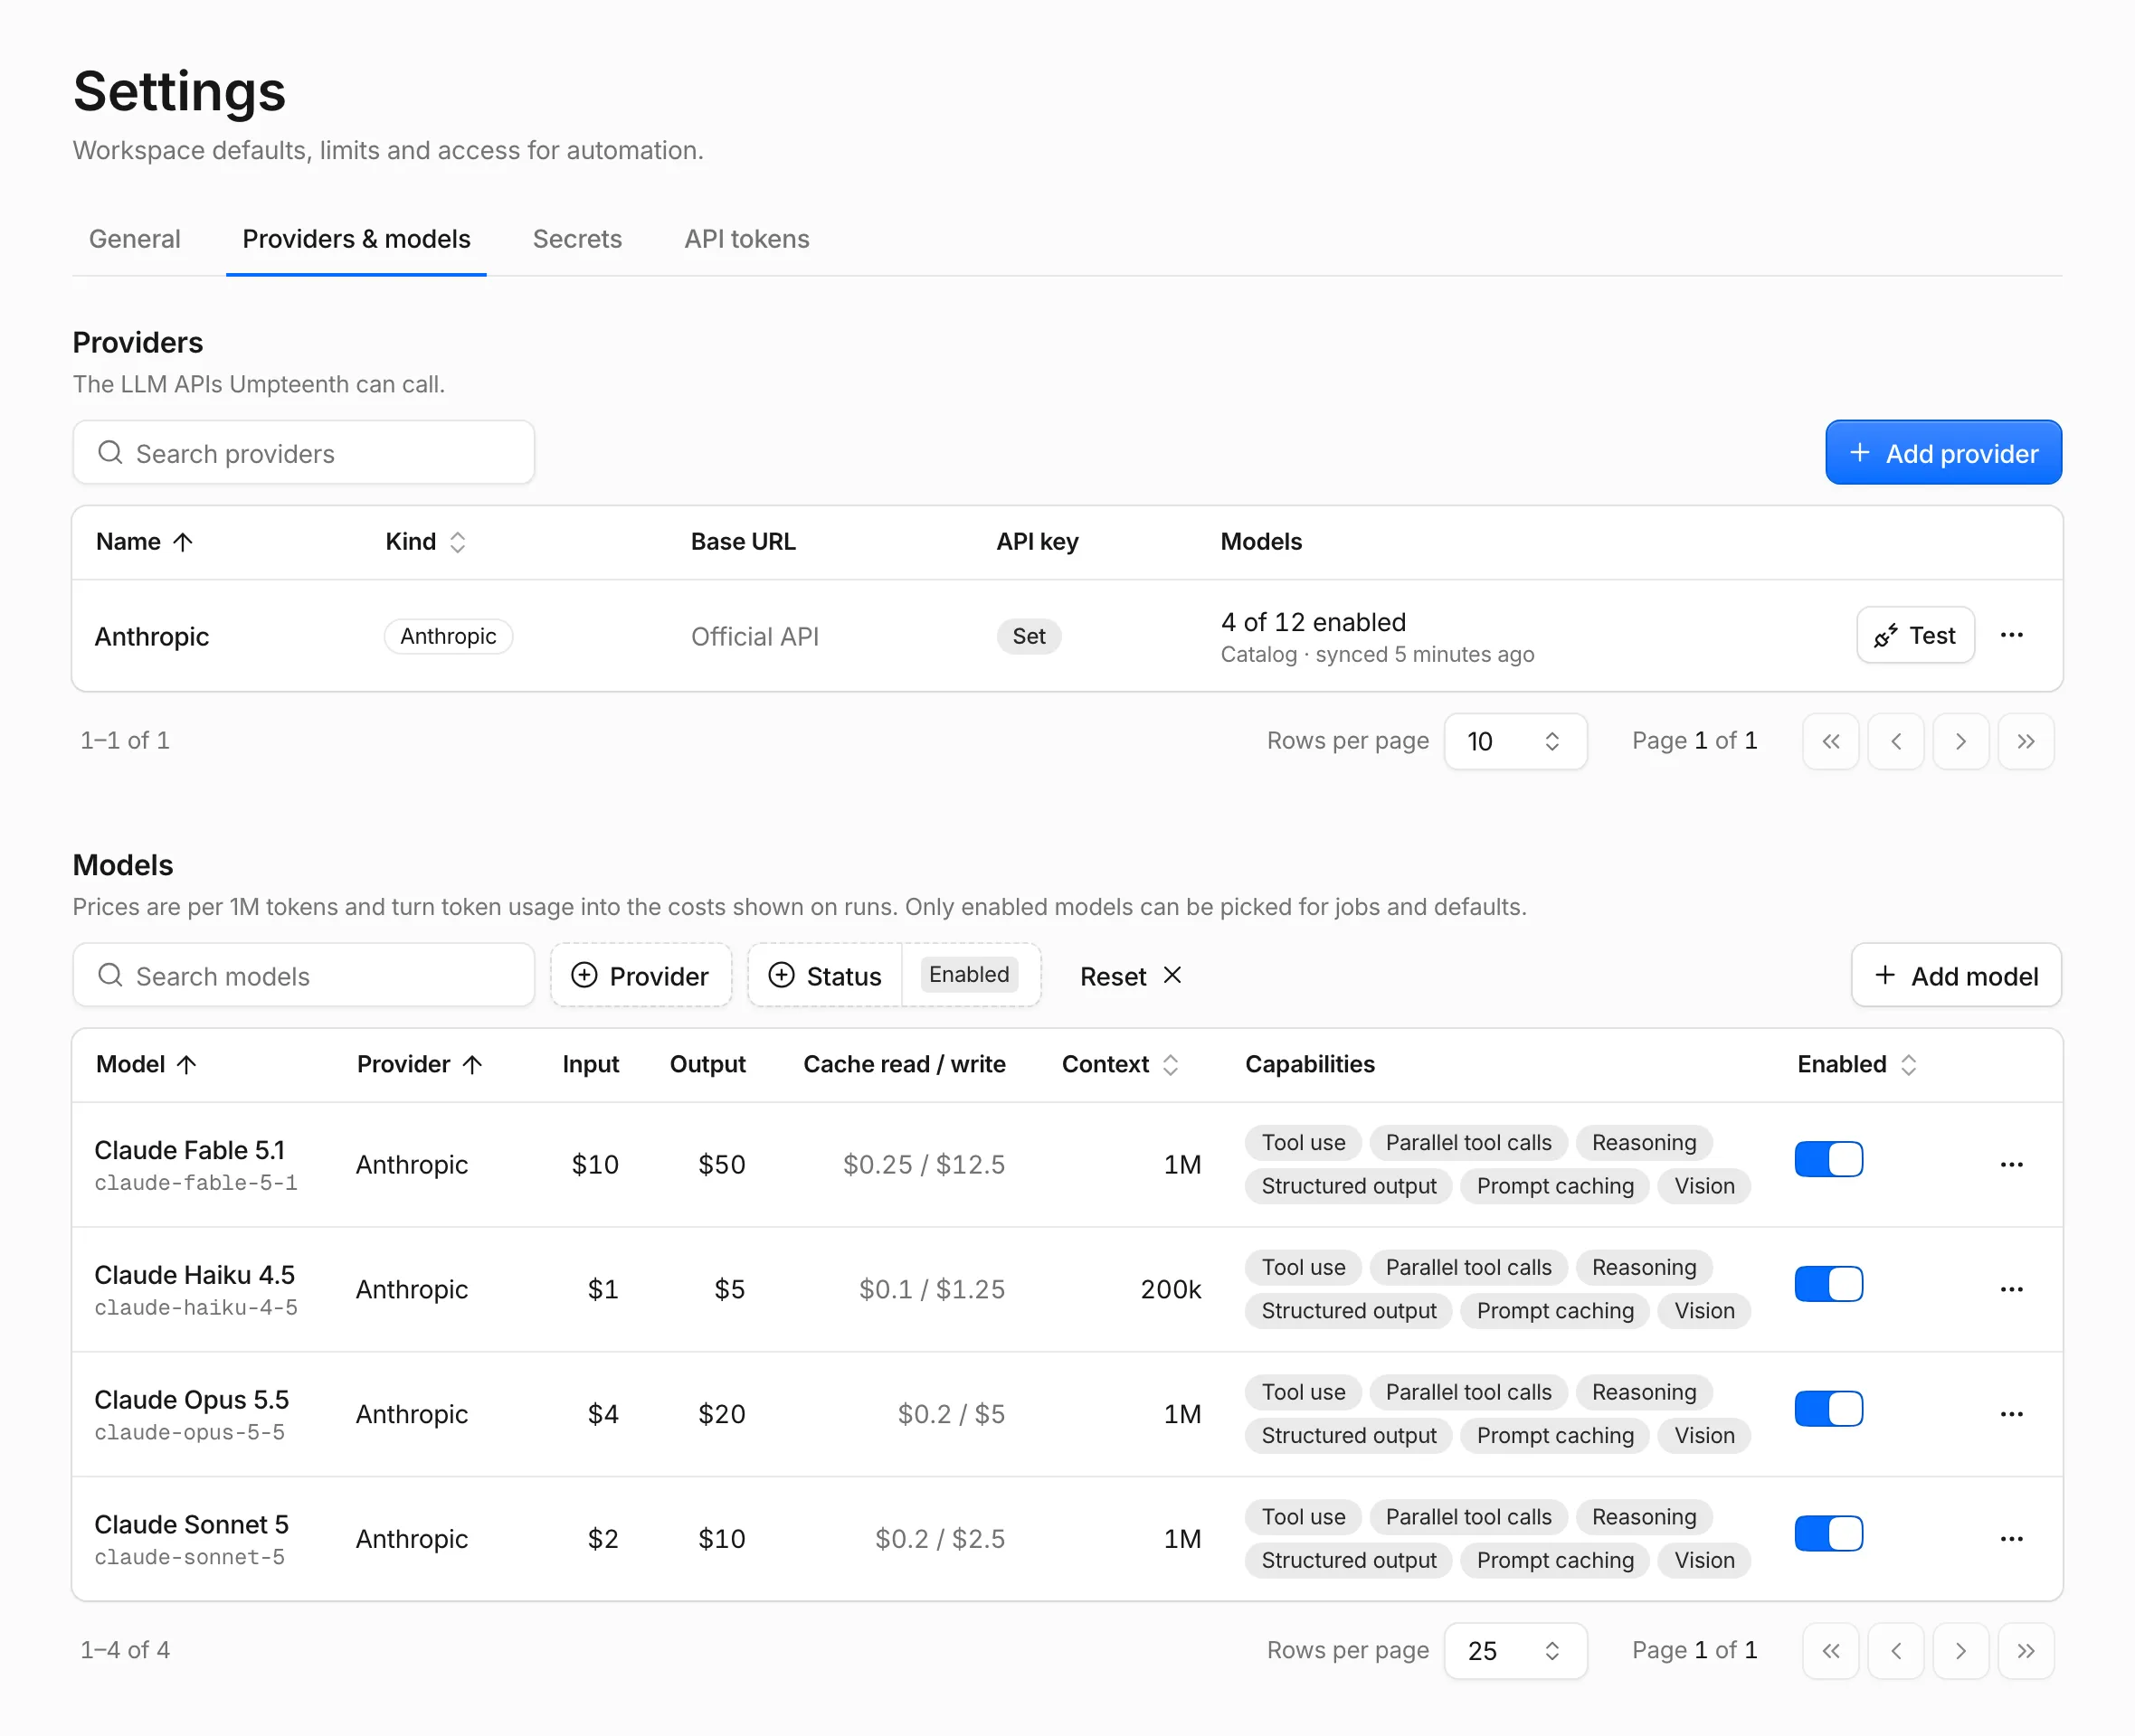
Task: Click the Add provider button
Action: 1943,453
